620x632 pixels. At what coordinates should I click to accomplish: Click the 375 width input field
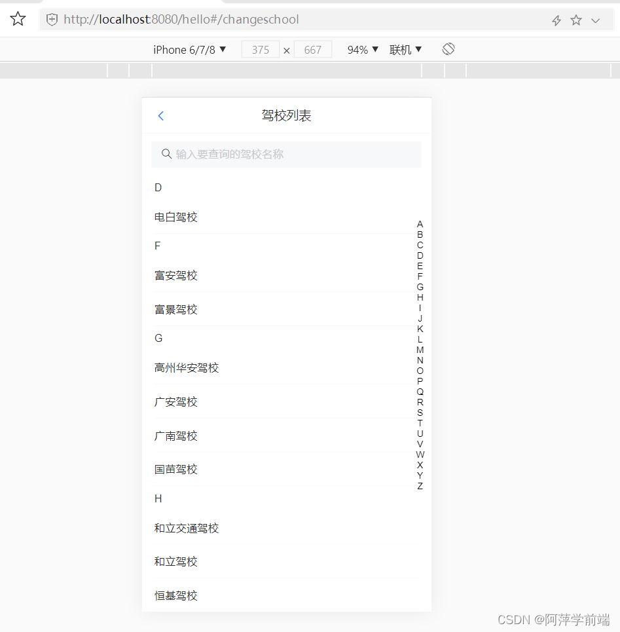[x=260, y=49]
